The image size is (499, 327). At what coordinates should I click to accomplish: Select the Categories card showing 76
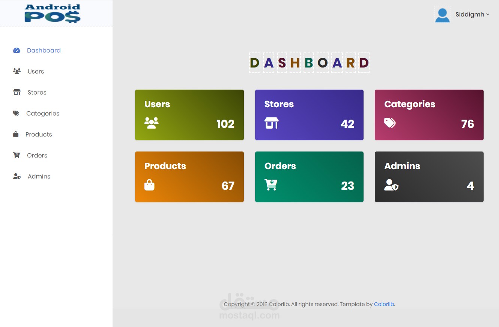(x=429, y=115)
